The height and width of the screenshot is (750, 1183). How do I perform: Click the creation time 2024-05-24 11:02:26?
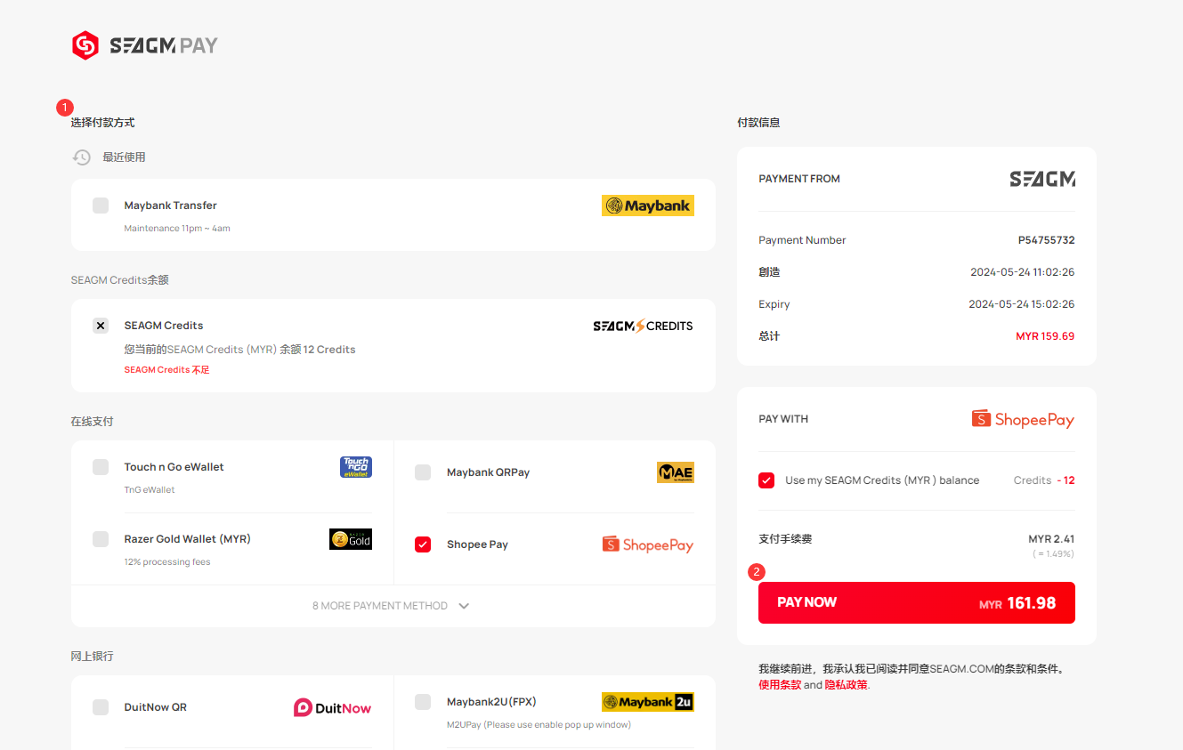[1023, 272]
